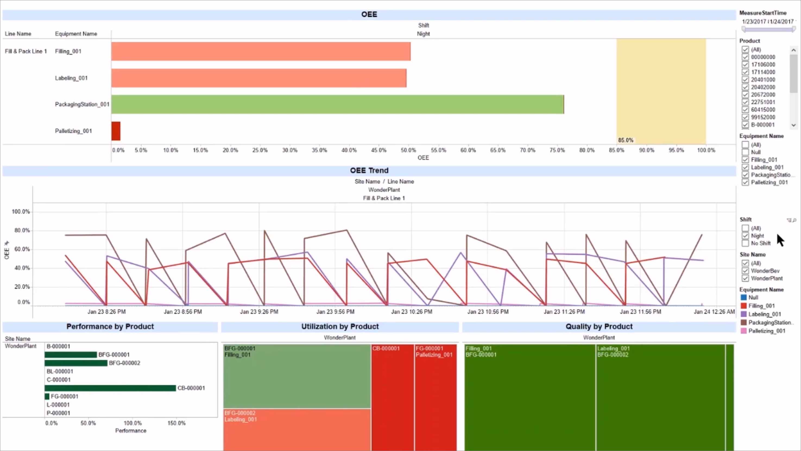Image resolution: width=801 pixels, height=451 pixels.
Task: Uncheck product B-000001 in Product filter
Action: [745, 124]
